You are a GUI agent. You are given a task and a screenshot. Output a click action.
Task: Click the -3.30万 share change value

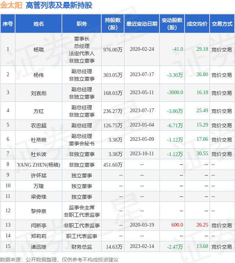[x=175, y=75]
